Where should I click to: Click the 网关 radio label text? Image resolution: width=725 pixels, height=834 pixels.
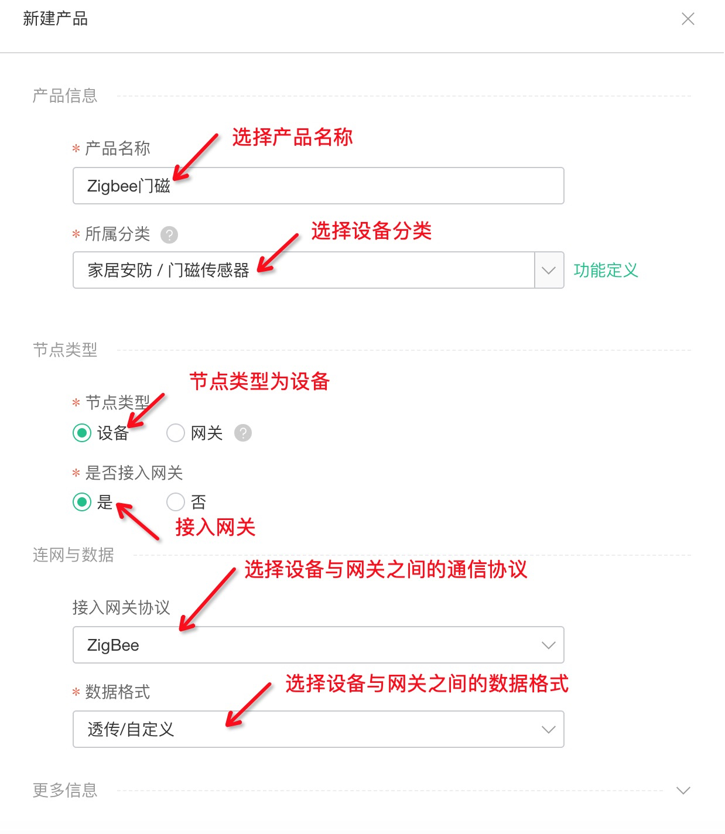point(207,433)
